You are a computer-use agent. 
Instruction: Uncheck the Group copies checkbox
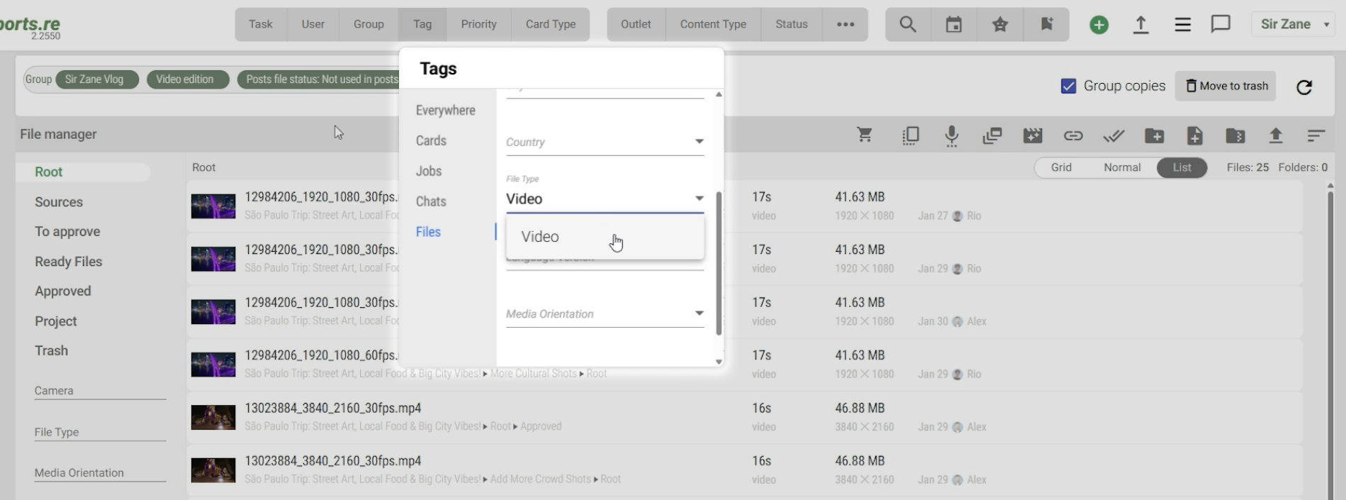click(1068, 86)
